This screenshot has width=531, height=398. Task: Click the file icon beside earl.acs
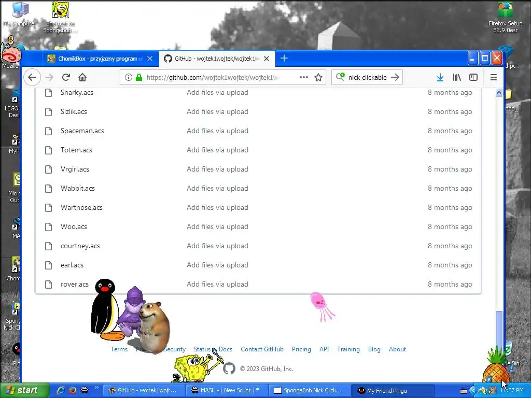pyautogui.click(x=48, y=265)
